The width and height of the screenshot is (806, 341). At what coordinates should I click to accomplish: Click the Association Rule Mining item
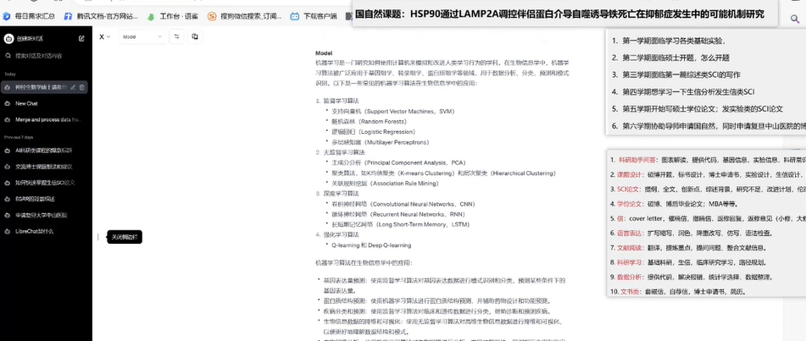[x=385, y=184]
